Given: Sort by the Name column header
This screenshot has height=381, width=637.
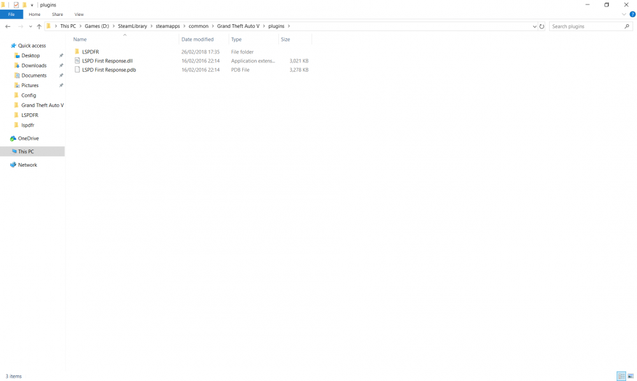Looking at the screenshot, I should coord(80,39).
